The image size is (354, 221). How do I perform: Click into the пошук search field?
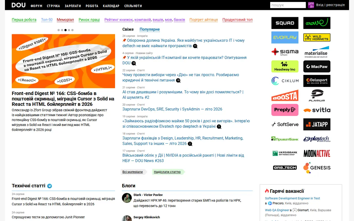[288, 5]
